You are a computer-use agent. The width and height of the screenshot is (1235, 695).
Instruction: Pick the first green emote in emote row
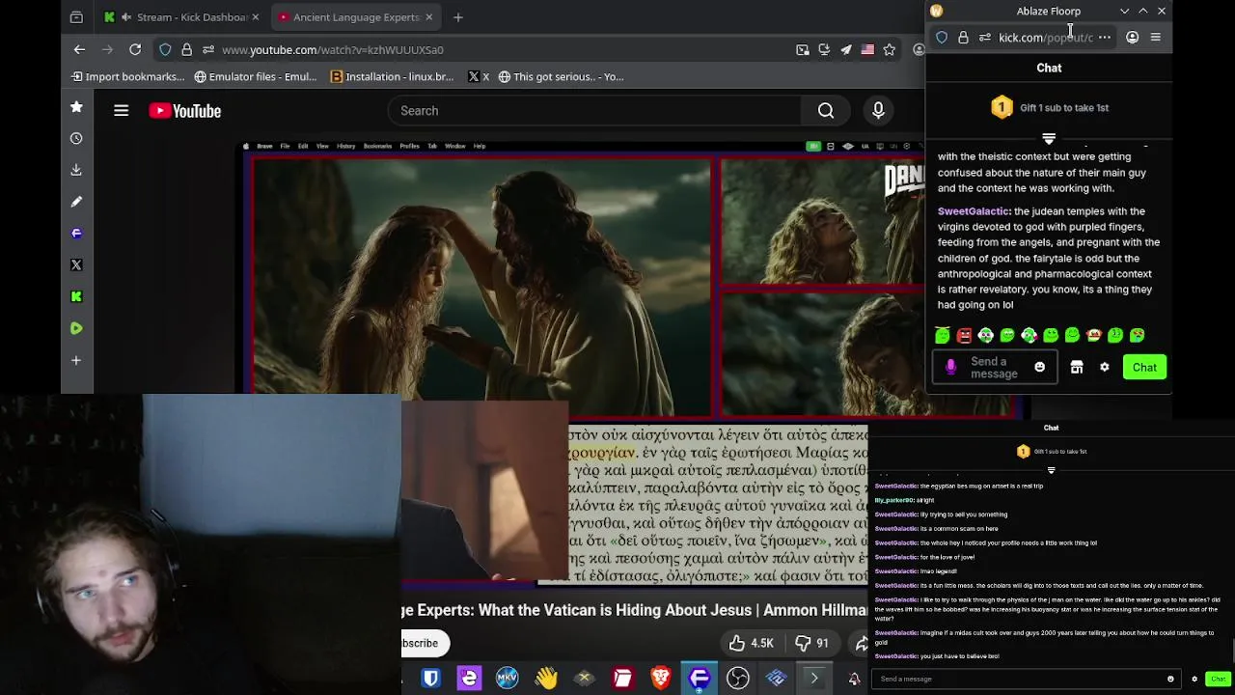[x=943, y=335]
